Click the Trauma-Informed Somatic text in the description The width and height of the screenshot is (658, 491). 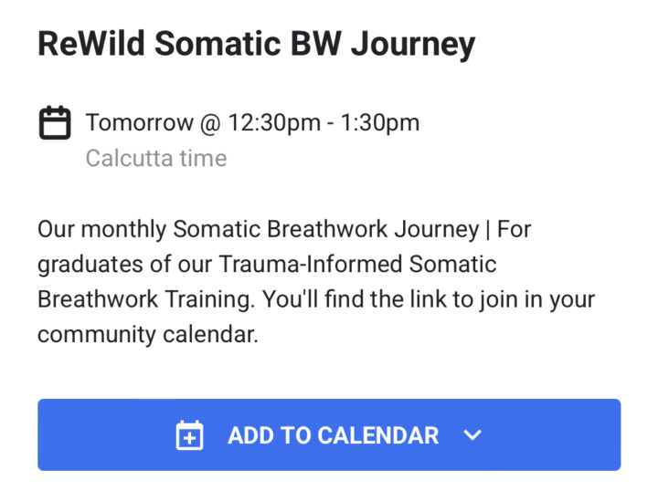[357, 265]
